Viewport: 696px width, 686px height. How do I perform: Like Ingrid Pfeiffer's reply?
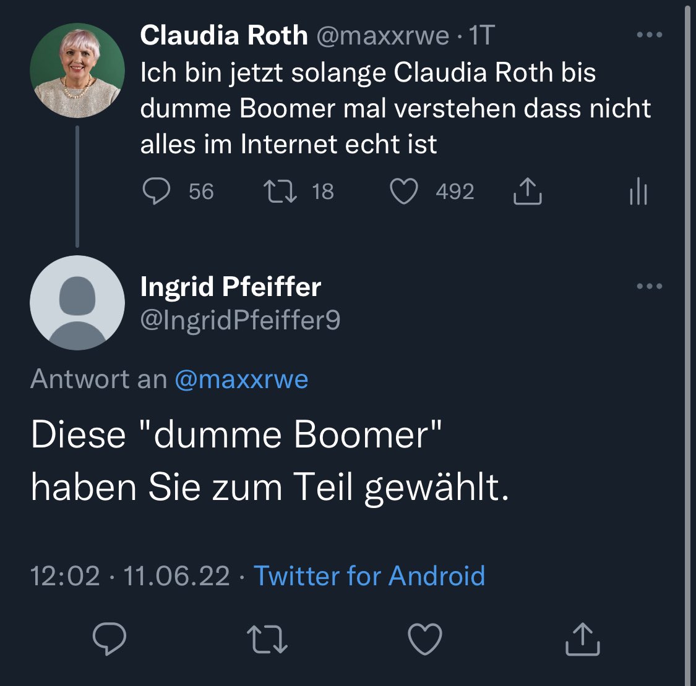click(425, 639)
